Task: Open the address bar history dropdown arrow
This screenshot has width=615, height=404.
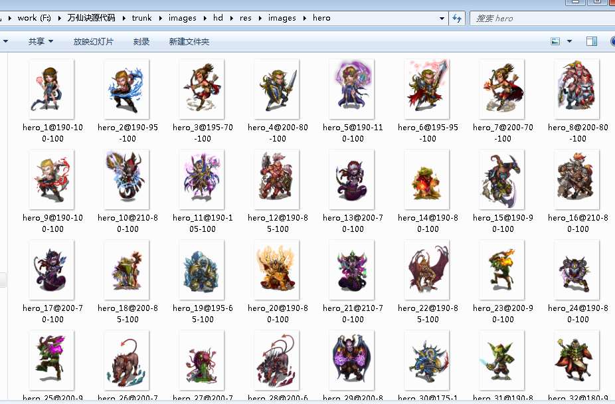Action: click(x=442, y=18)
